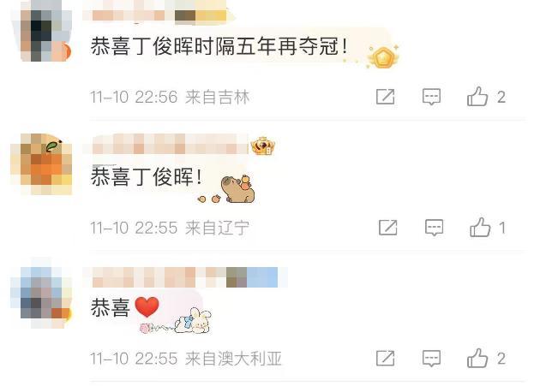The image size is (546, 386).
Task: Open the 恭喜丁俊晖! comment text
Action: (x=146, y=176)
